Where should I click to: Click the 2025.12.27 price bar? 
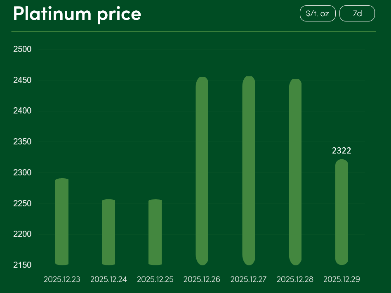coord(248,170)
